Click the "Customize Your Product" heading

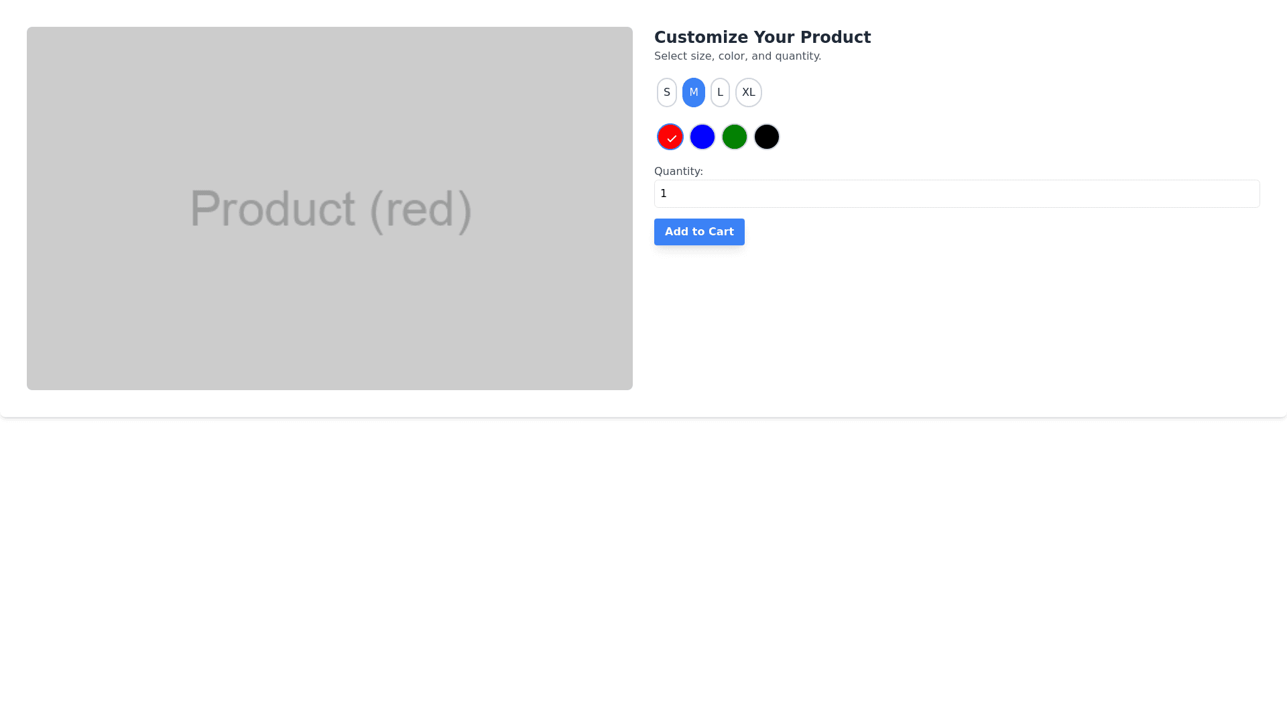762,38
